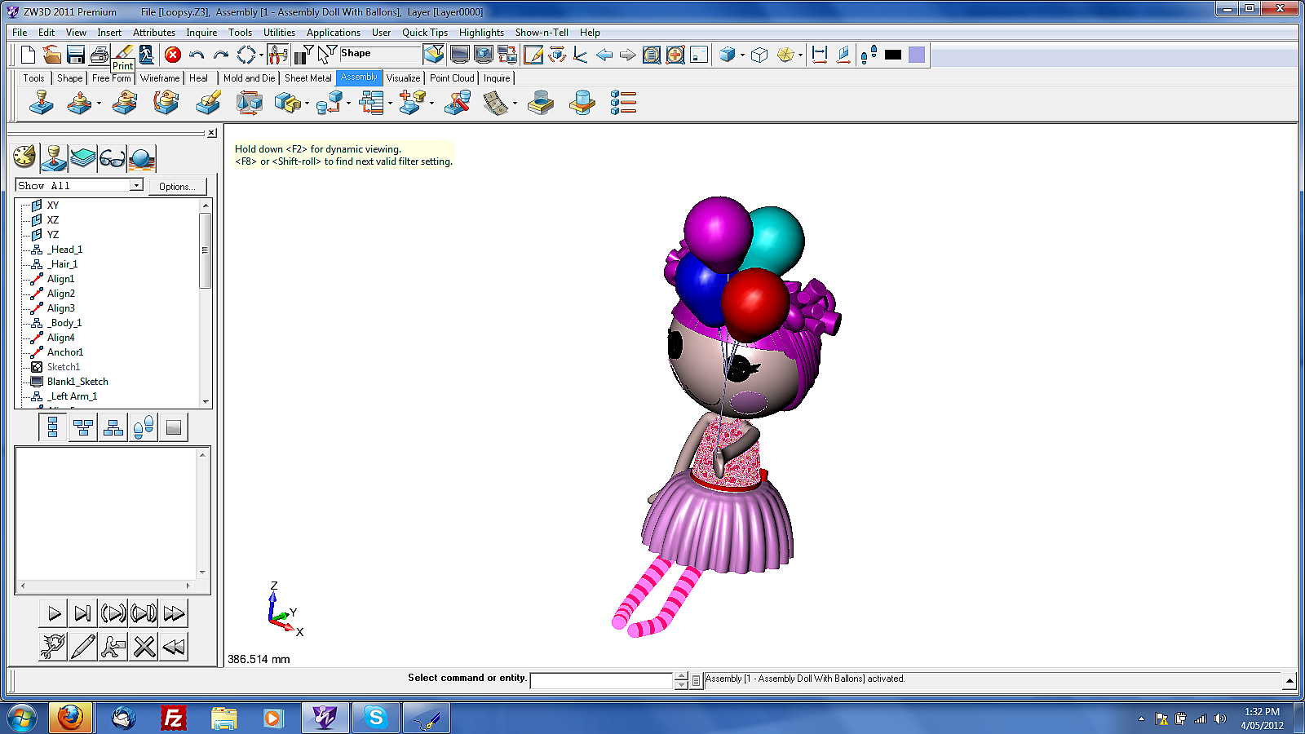Viewport: 1305px width, 734px height.
Task: Click the step-to-next replay button
Action: point(82,613)
